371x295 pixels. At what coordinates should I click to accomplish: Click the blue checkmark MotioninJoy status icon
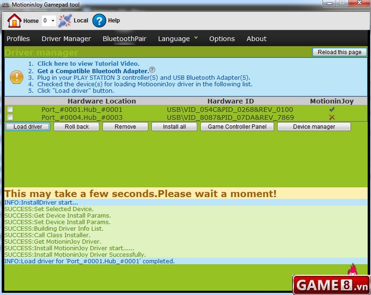pos(332,110)
